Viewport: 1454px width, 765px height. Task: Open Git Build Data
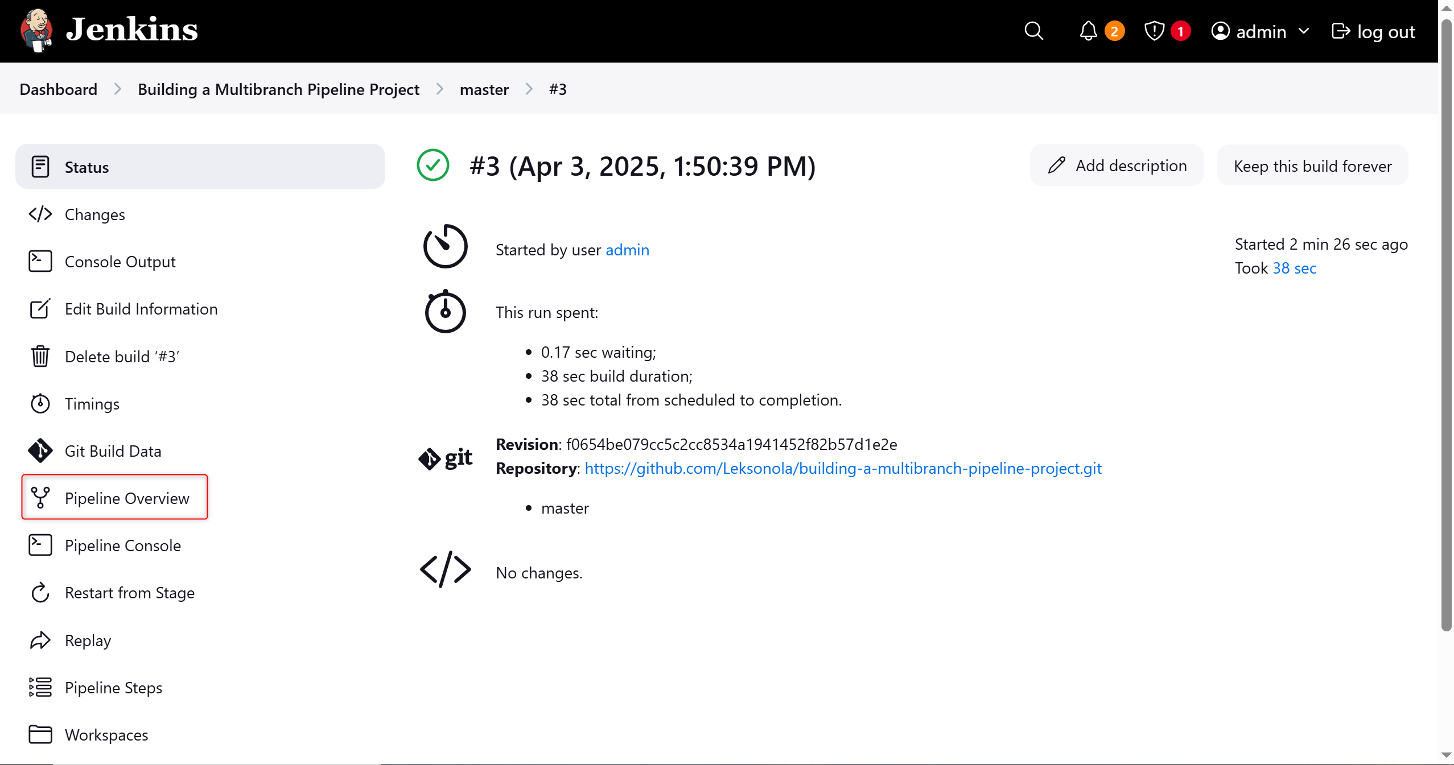click(x=200, y=450)
